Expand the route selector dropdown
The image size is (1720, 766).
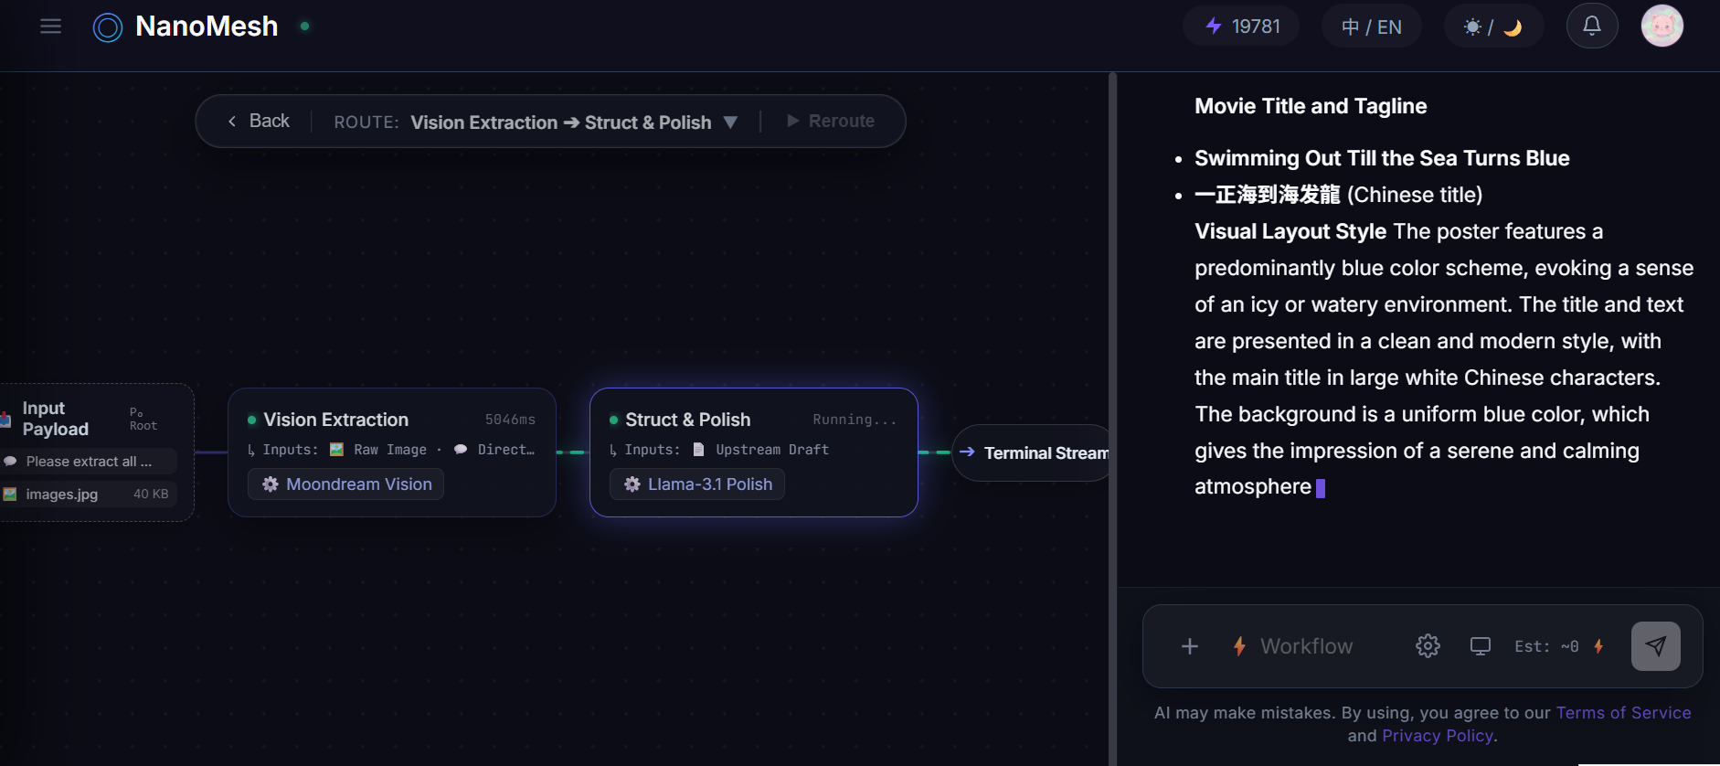(730, 122)
